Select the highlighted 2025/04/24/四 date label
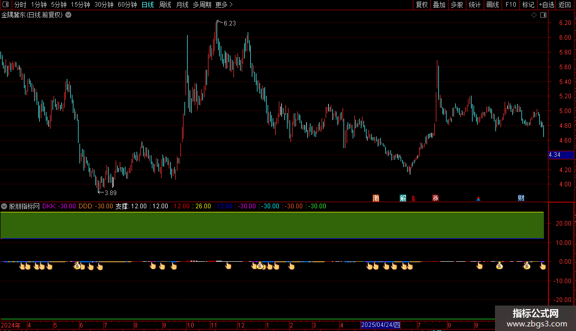The image size is (576, 331). (x=380, y=325)
